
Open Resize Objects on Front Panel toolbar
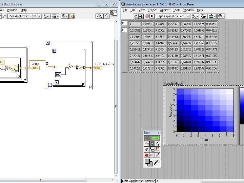[212, 16]
